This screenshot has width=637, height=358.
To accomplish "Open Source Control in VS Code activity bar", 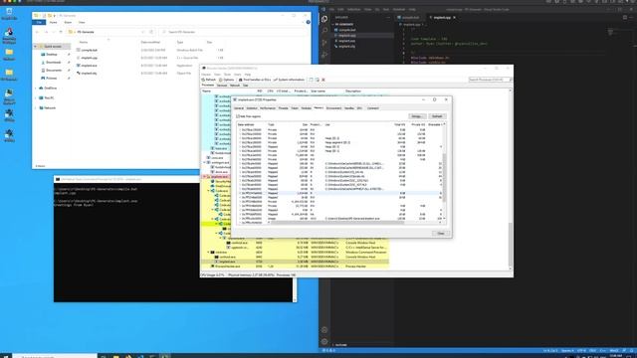I will click(324, 42).
